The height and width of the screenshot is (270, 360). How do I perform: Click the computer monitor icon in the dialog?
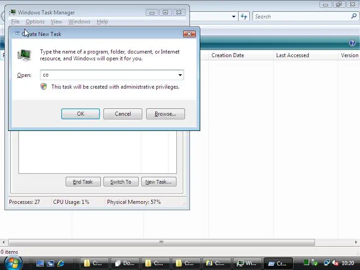coord(25,55)
